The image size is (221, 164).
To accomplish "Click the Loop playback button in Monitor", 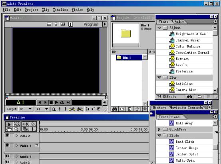I will 62,103.
